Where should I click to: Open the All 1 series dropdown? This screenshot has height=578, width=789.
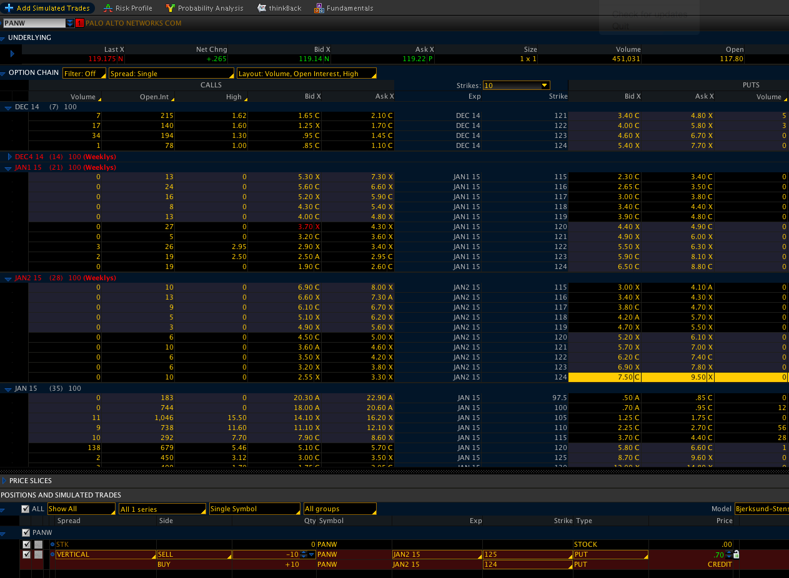pos(162,509)
